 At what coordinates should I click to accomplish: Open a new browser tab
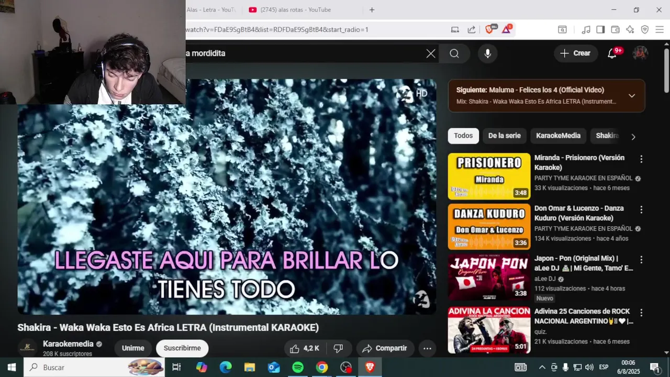(x=372, y=9)
